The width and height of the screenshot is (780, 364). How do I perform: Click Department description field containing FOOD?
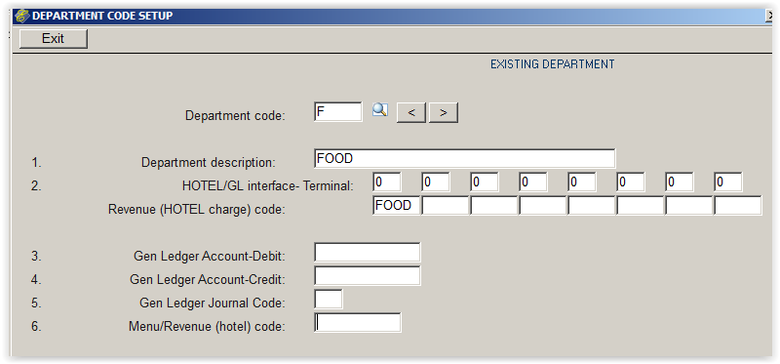click(x=465, y=158)
